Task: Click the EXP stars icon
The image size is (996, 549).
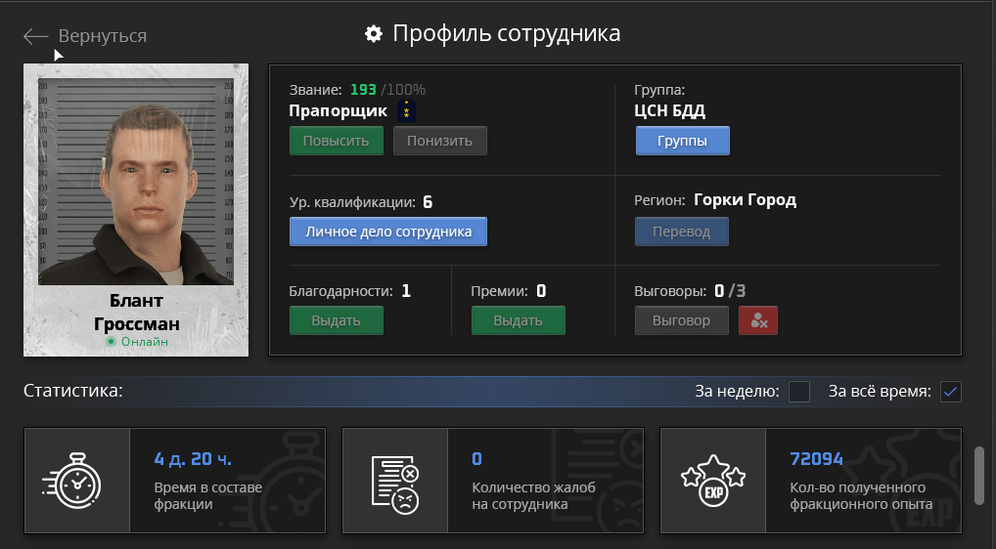Action: 712,481
